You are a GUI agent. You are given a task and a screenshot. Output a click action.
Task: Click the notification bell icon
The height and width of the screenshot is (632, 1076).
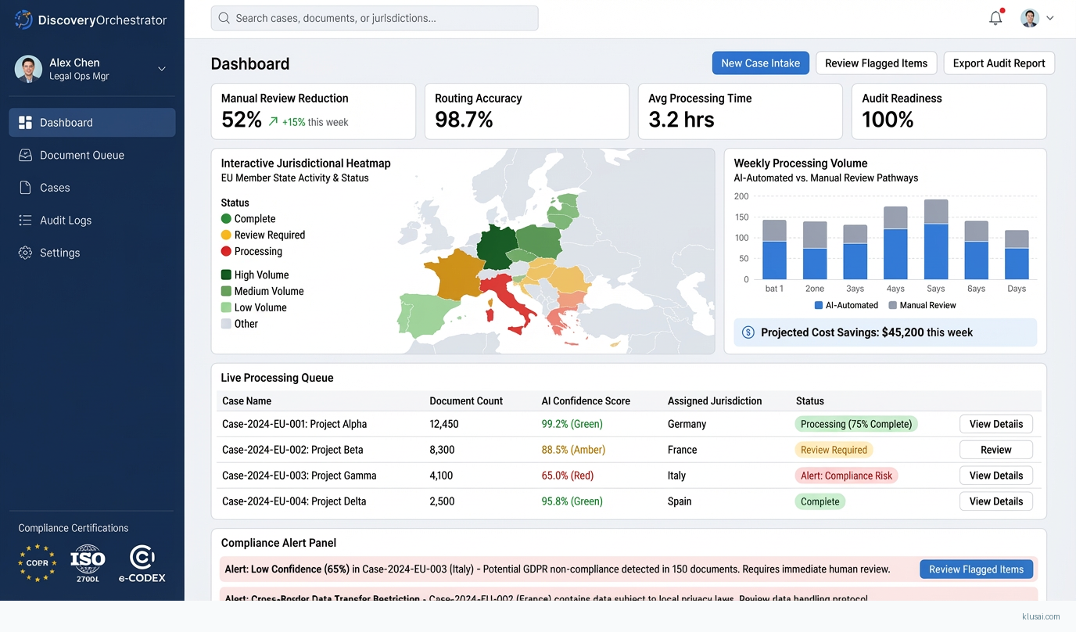995,18
